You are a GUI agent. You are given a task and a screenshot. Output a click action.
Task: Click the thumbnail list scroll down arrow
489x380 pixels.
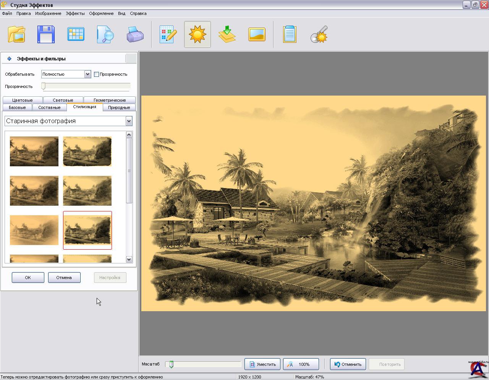point(129,259)
